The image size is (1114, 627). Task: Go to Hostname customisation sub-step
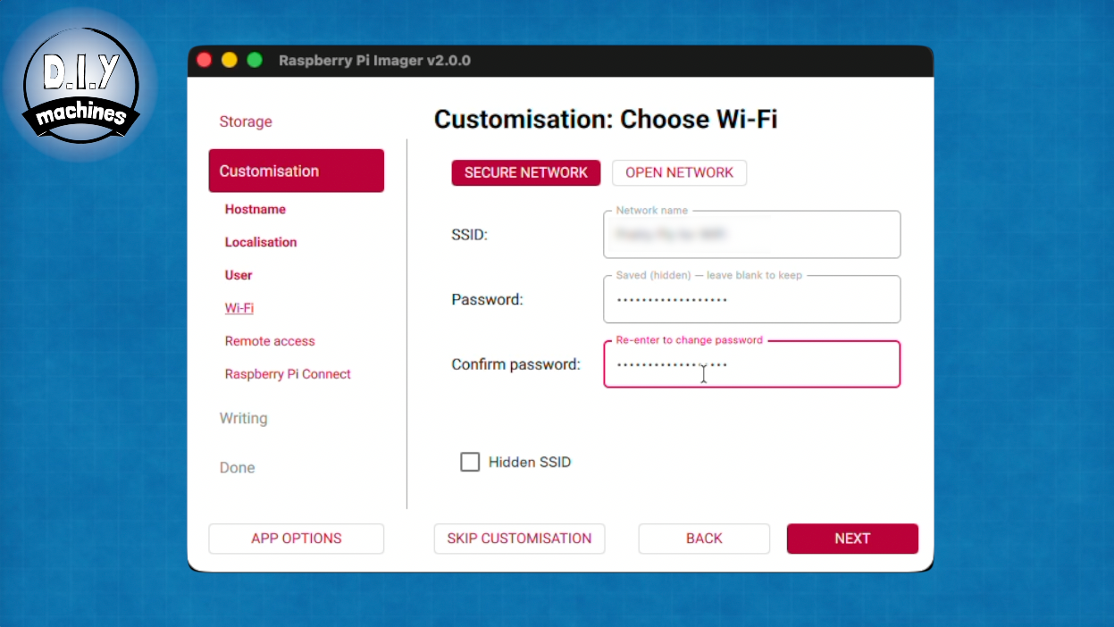255,209
